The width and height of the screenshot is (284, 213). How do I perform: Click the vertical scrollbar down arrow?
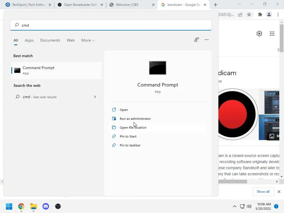pos(282,176)
